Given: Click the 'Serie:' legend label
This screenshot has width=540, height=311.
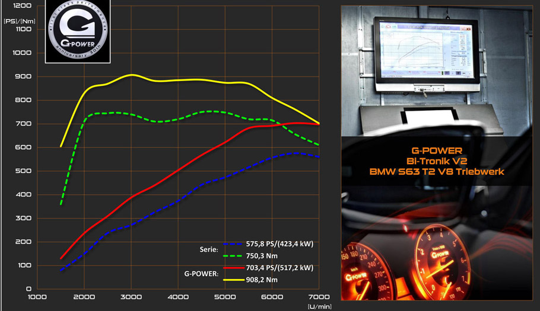Looking at the screenshot, I should coord(209,249).
